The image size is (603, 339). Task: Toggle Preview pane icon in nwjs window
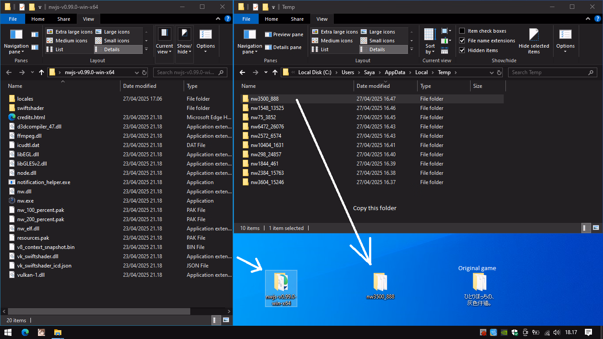point(35,34)
